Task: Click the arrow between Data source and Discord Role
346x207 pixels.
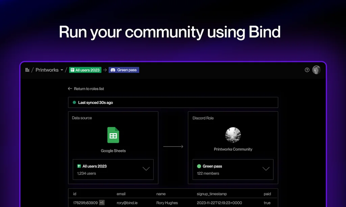Action: [173, 146]
